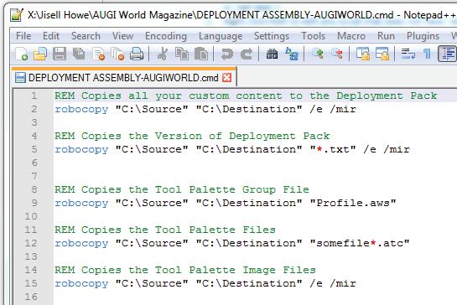The width and height of the screenshot is (457, 305).
Task: Open a file with folder icon
Action: point(40,54)
